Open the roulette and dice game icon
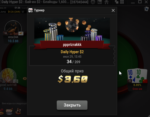 click(2, 112)
